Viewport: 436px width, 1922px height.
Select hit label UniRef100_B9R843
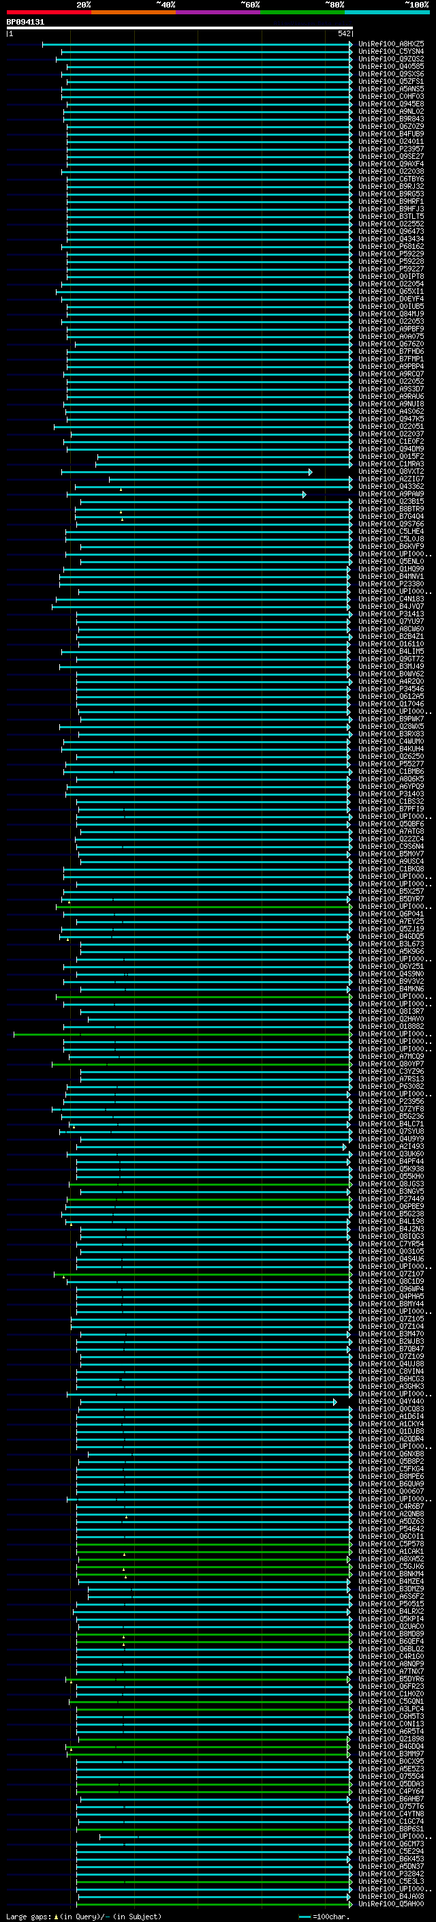[391, 119]
